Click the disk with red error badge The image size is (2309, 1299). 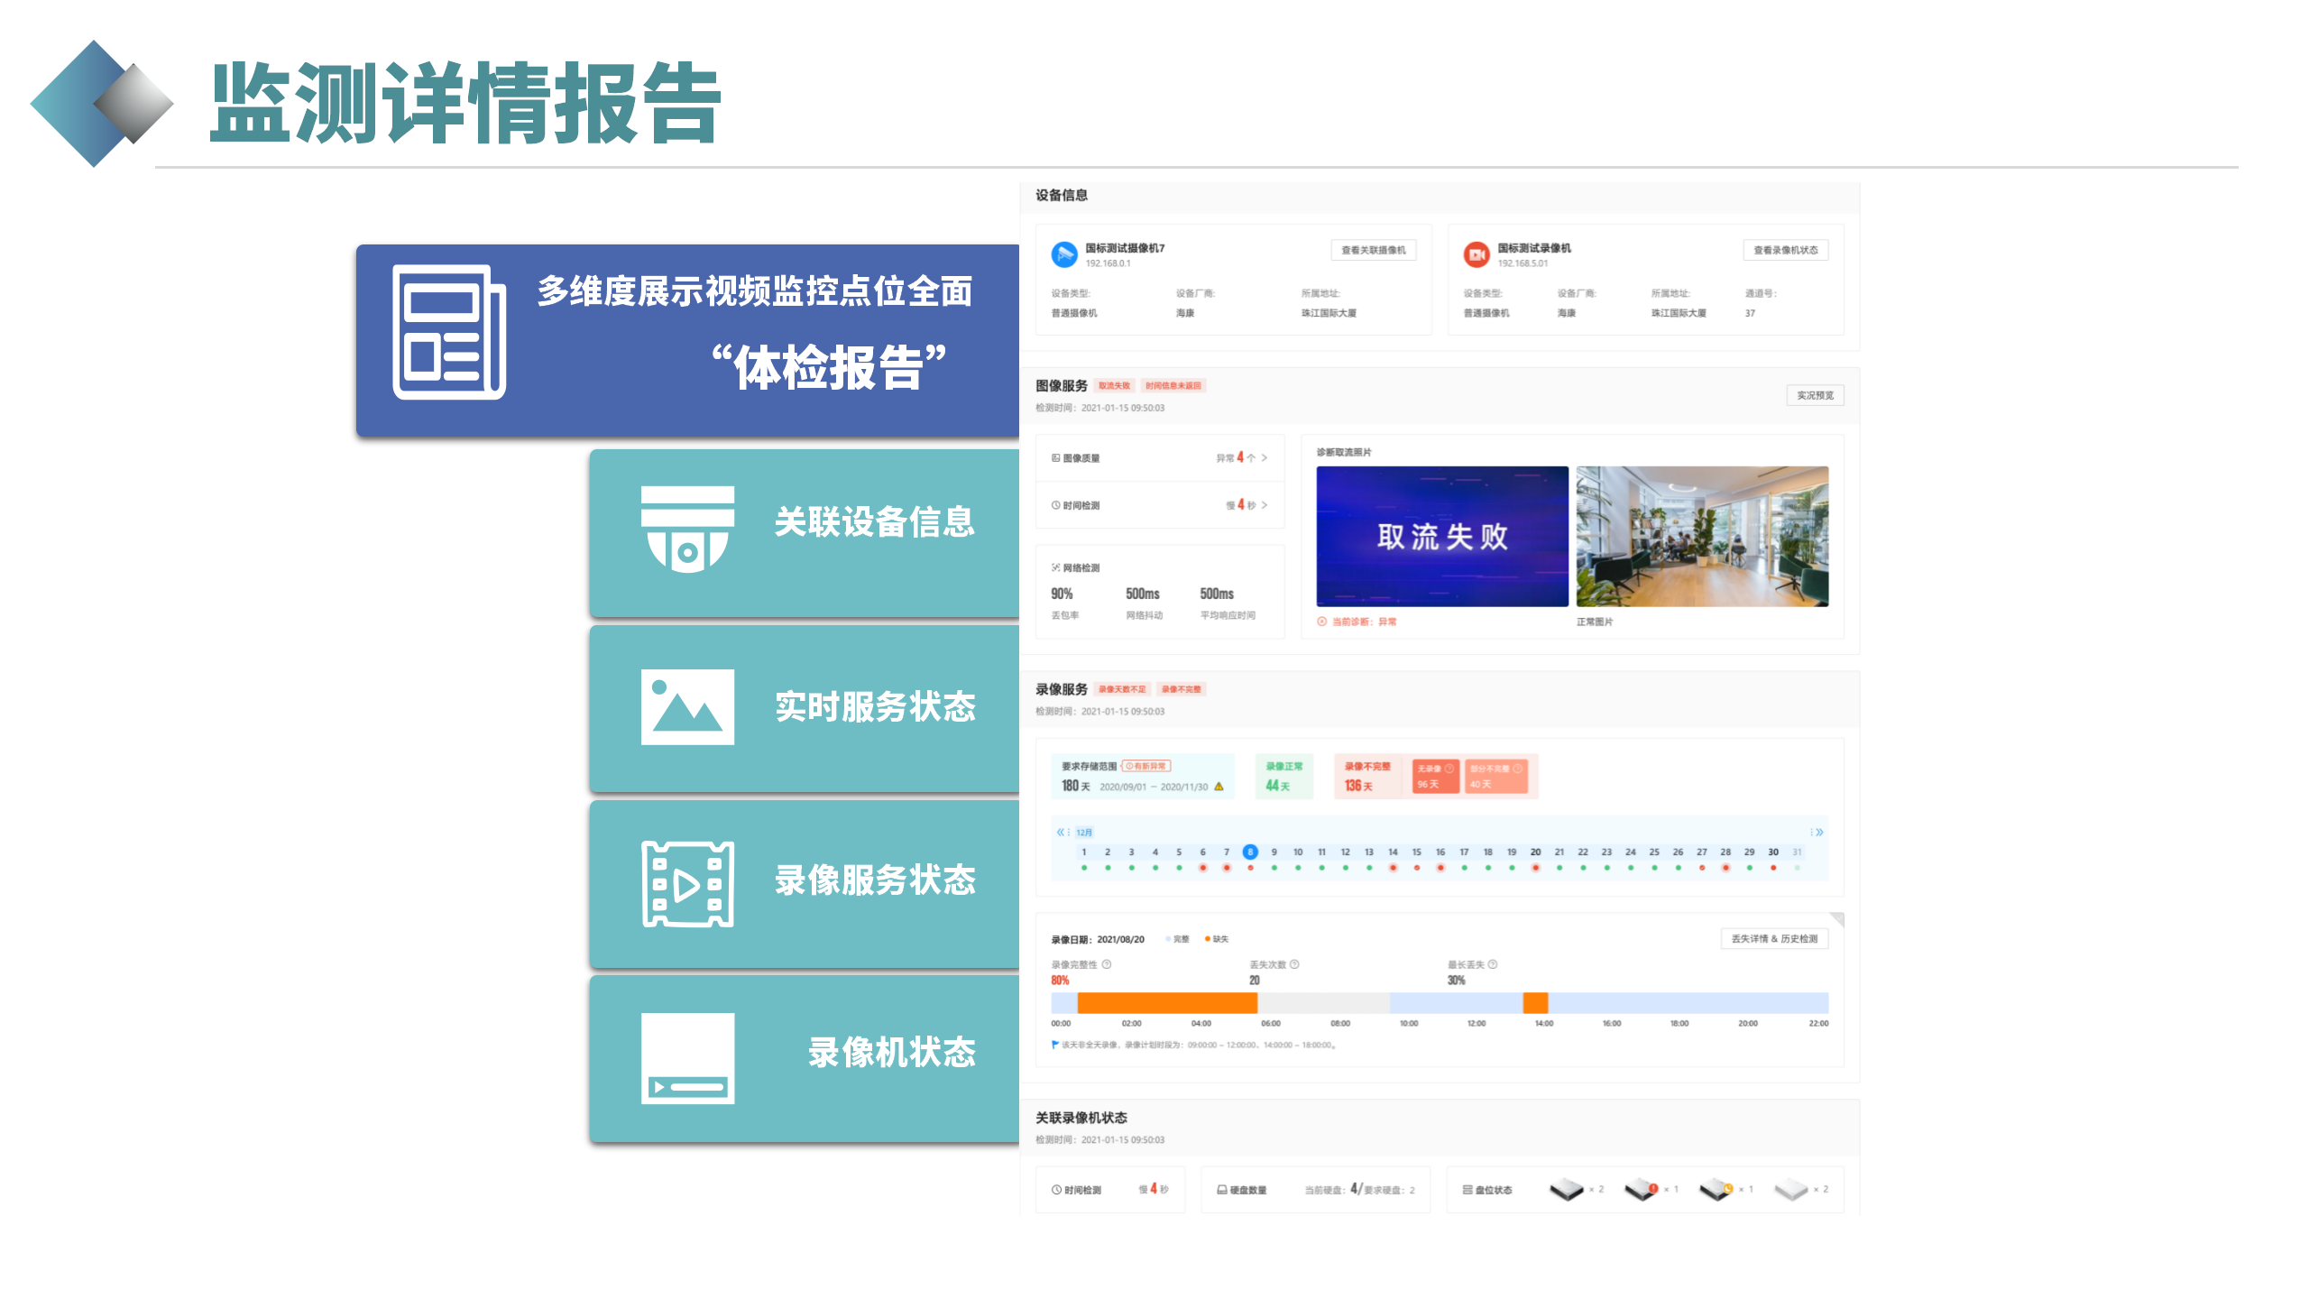[x=1642, y=1190]
